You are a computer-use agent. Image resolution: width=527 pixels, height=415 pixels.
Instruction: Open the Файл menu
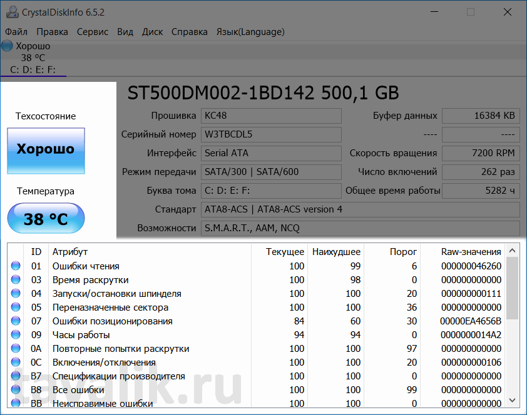16,32
